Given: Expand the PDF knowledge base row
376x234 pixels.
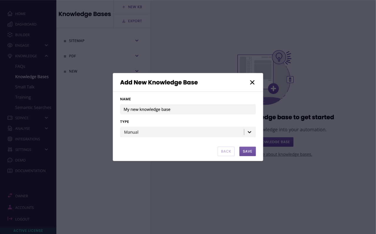Looking at the screenshot, I should [x=137, y=56].
